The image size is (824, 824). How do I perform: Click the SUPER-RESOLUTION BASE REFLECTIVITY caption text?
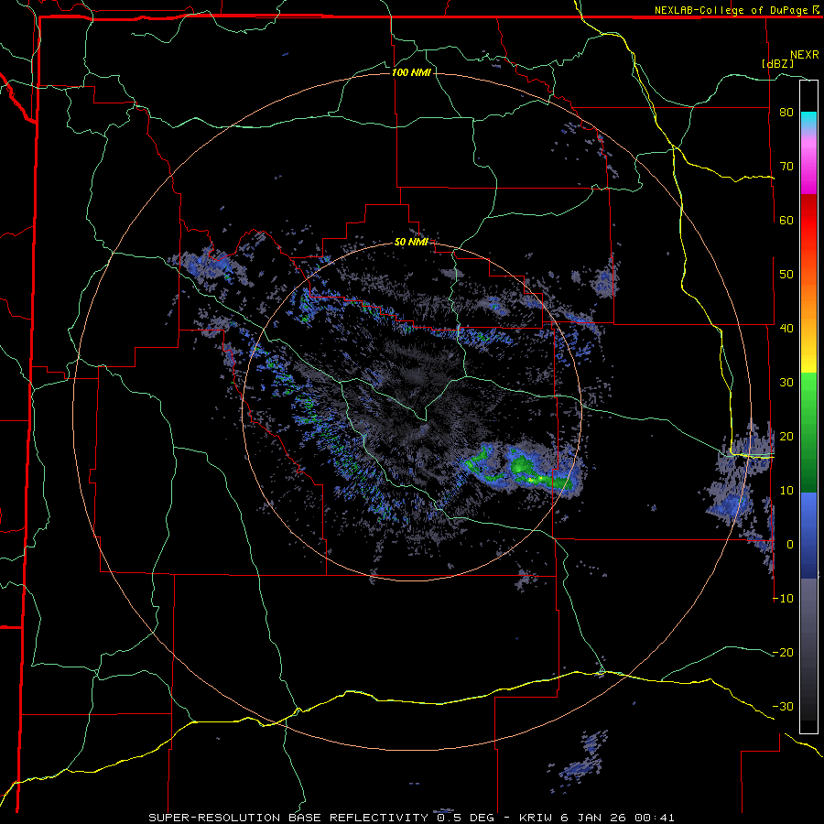(x=288, y=818)
